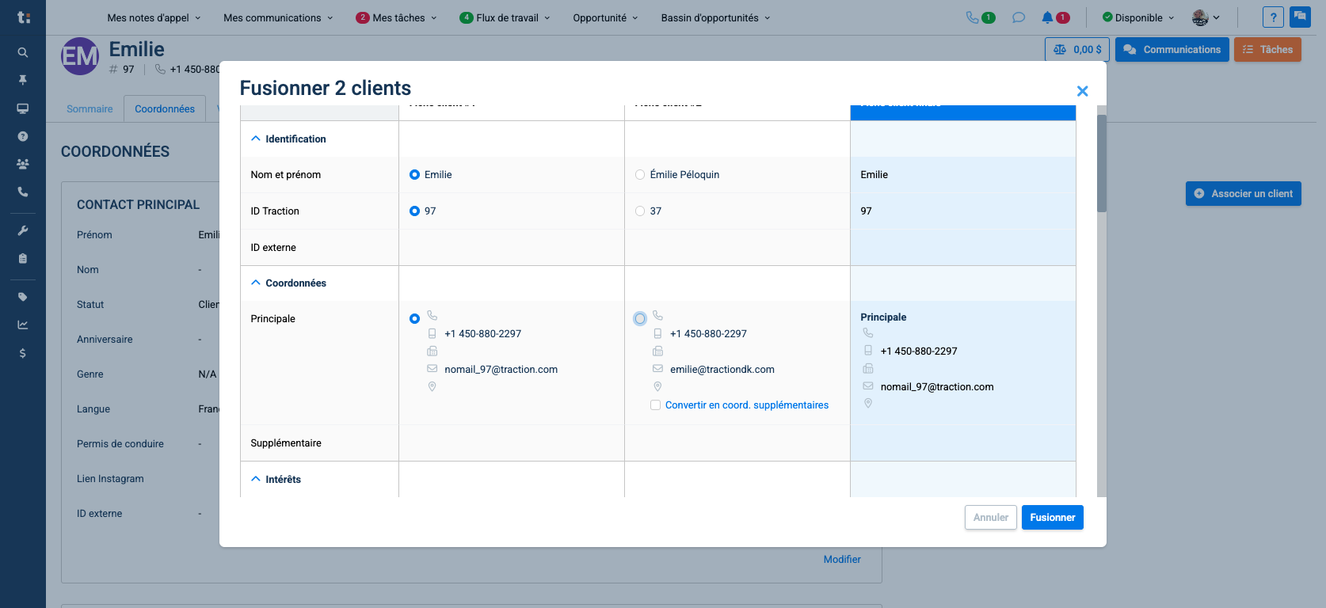
Task: Open the help question mark icon
Action: pos(1273,17)
